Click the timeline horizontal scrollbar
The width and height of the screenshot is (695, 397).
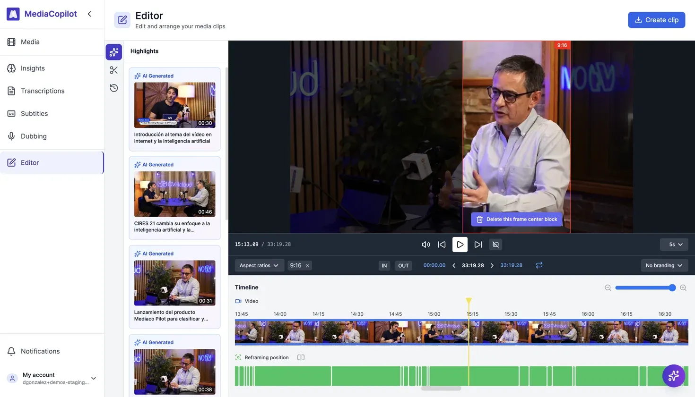coord(441,389)
